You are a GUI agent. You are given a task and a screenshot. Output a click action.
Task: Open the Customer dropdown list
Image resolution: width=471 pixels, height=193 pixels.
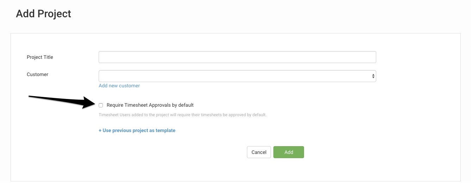pyautogui.click(x=237, y=76)
